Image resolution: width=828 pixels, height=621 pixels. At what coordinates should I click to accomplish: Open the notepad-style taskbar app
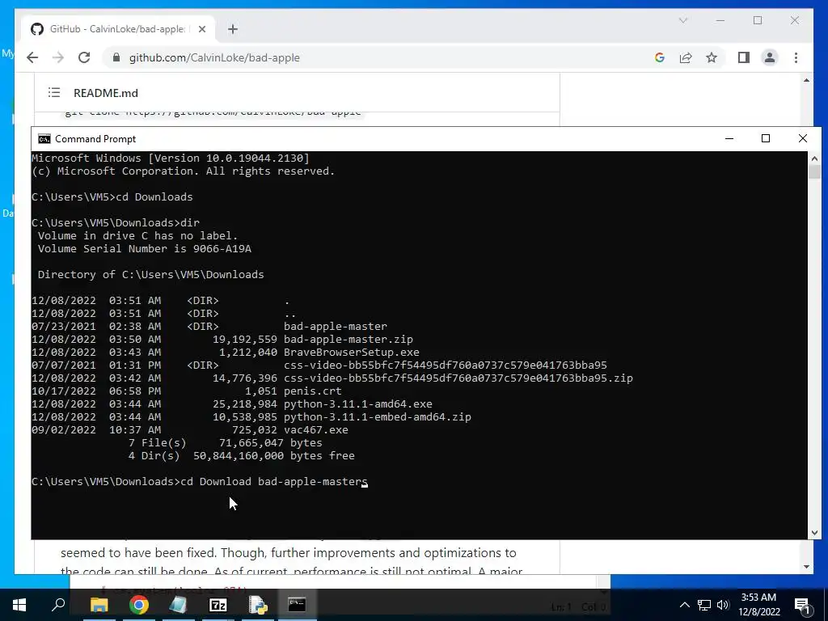click(178, 605)
